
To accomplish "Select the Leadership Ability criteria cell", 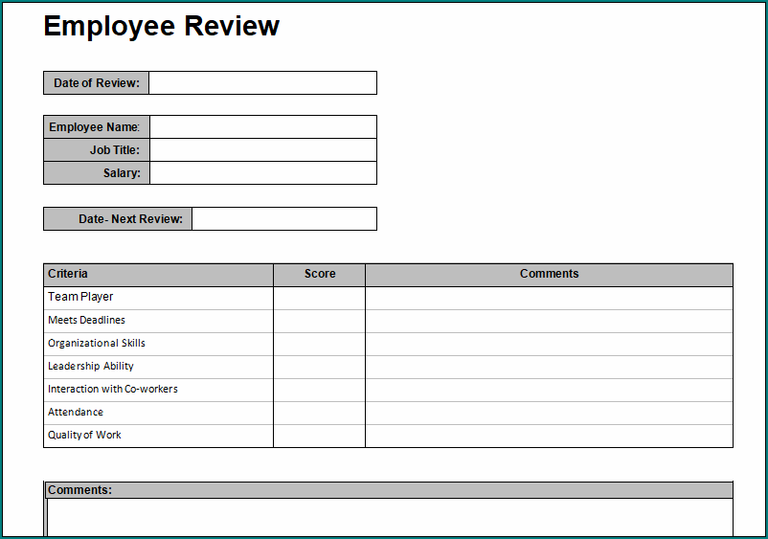I will 158,368.
